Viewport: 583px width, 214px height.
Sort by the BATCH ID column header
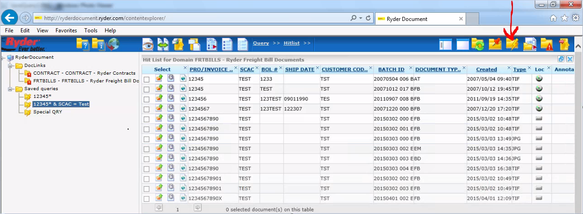pos(391,70)
